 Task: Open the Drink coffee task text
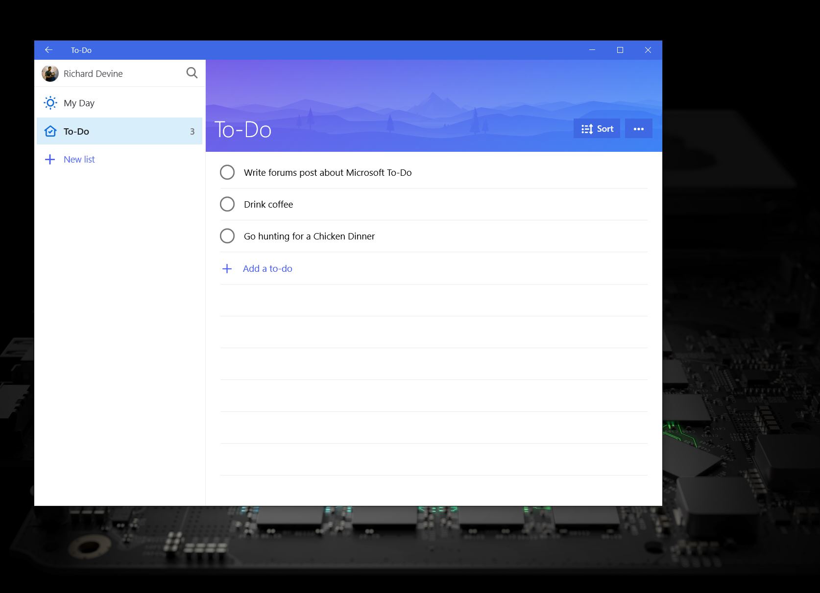(x=268, y=204)
